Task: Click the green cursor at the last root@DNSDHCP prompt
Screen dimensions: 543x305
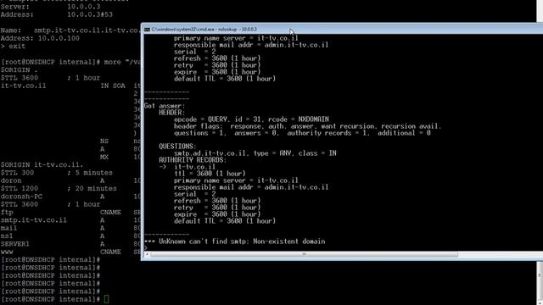Action: point(106,299)
